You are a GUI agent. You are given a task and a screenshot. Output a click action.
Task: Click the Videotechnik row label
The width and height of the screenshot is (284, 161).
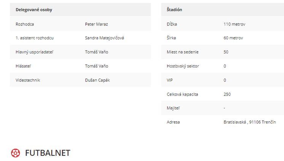coord(28,80)
